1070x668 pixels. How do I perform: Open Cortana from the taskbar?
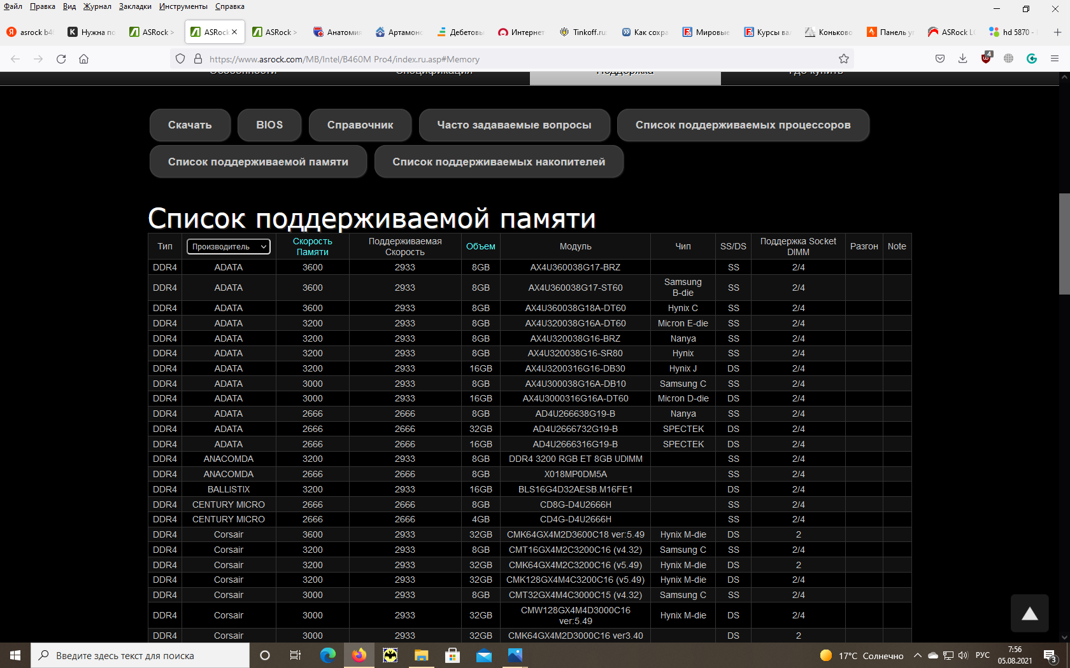click(265, 655)
